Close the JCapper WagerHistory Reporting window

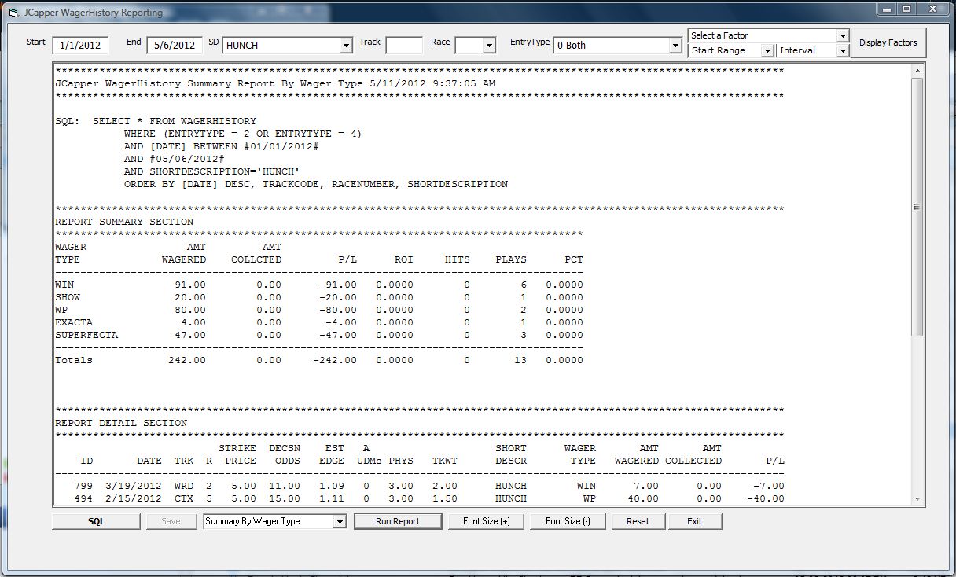click(x=934, y=9)
